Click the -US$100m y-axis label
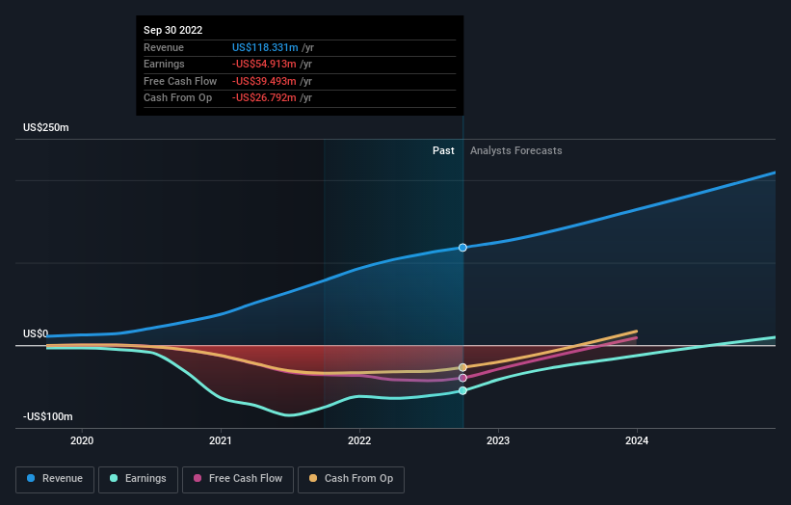Screen dimensions: 791x505 [x=48, y=416]
